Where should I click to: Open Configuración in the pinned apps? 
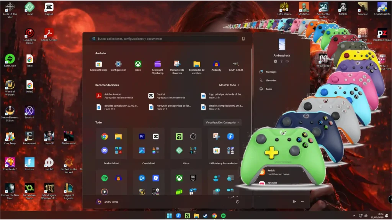coord(118,66)
